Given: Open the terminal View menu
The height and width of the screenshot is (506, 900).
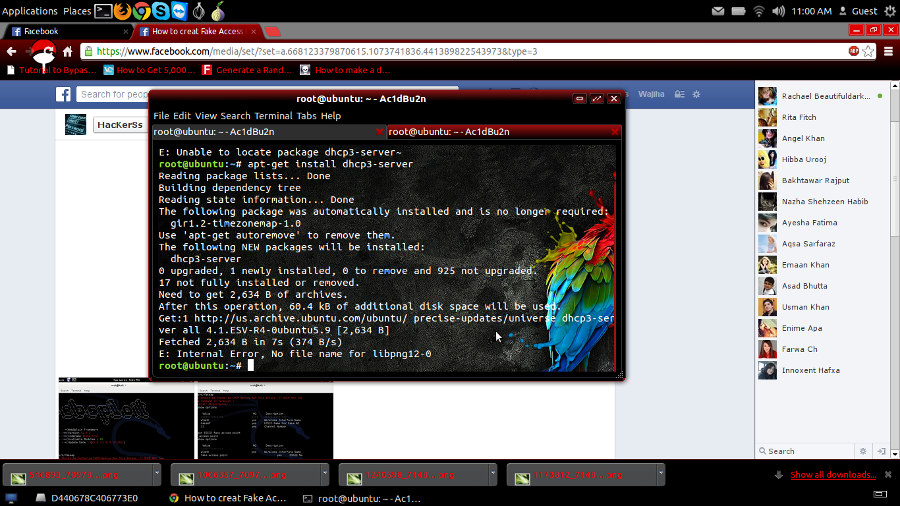Looking at the screenshot, I should coord(206,116).
